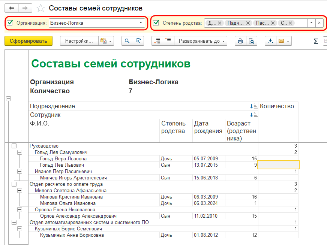This screenshot has width=327, height=245.
Task: Toggle the Степень родства filter checkbox
Action: point(156,23)
